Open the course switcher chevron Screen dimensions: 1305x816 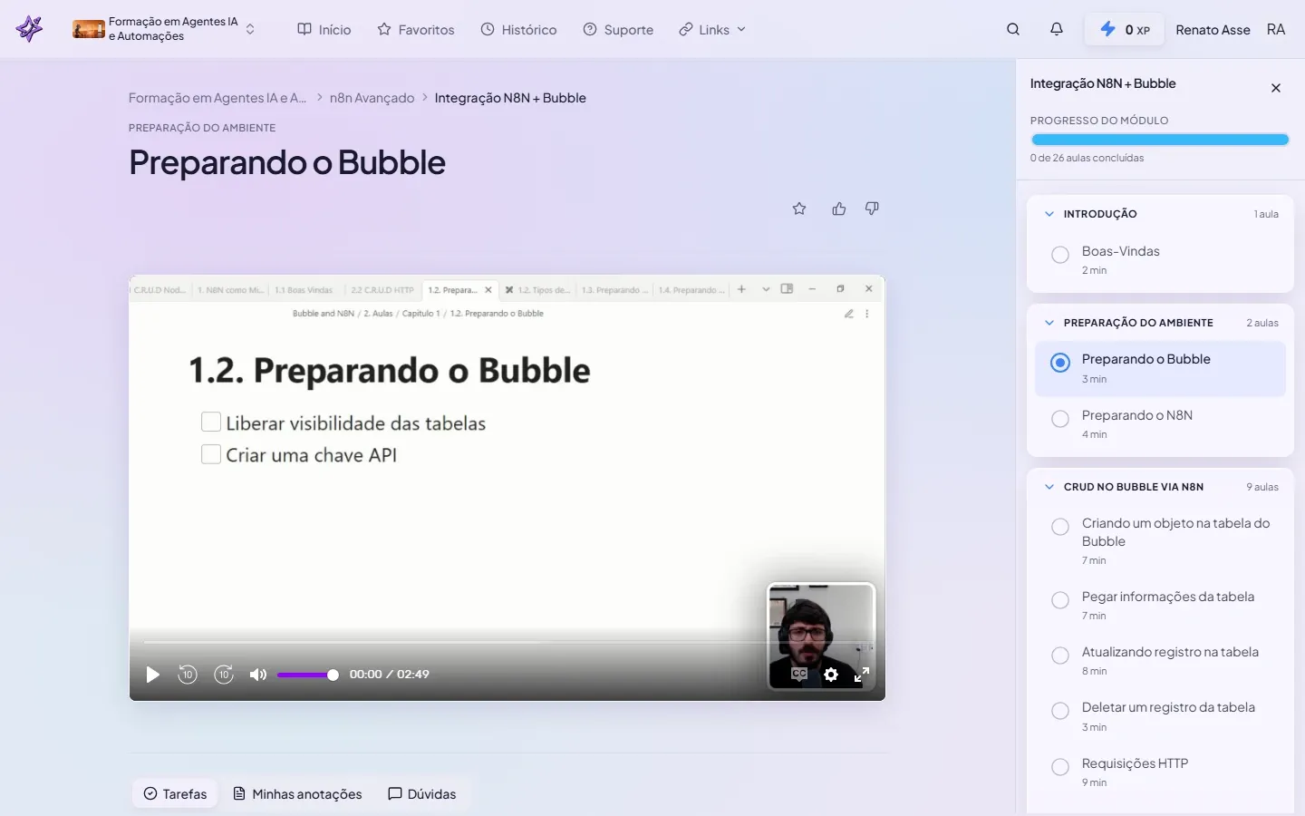click(x=250, y=29)
